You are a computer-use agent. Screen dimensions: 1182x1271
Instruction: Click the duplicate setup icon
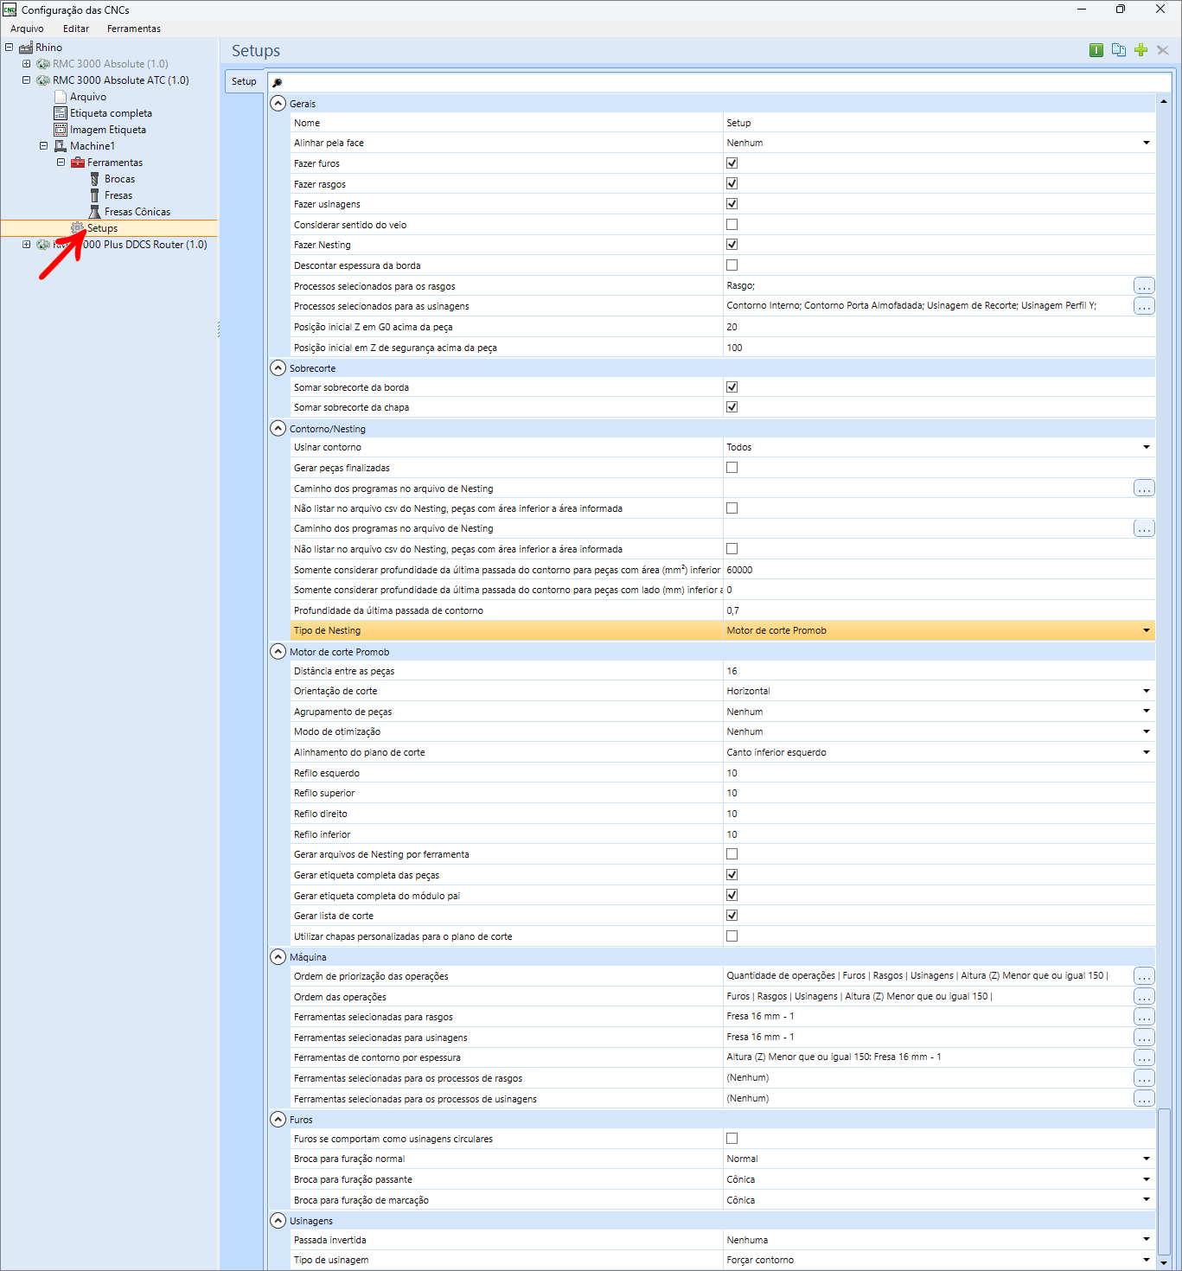pyautogui.click(x=1119, y=50)
